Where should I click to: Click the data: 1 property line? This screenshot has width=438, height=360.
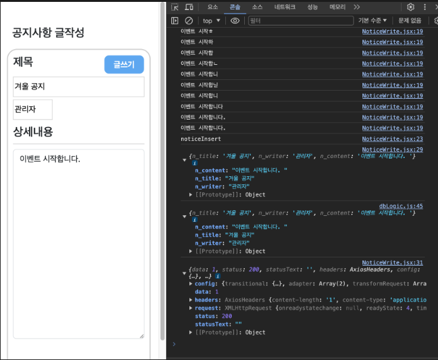pos(206,292)
